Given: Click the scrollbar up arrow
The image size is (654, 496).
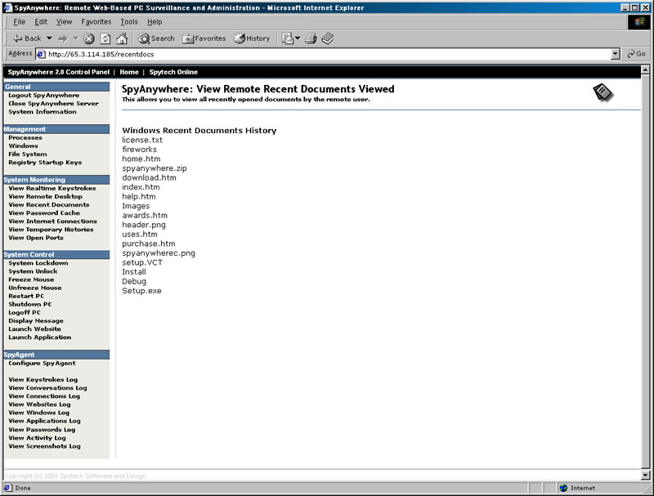Looking at the screenshot, I should click(645, 70).
